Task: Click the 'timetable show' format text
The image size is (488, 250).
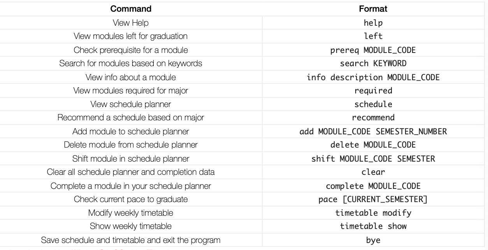Action: click(x=373, y=226)
